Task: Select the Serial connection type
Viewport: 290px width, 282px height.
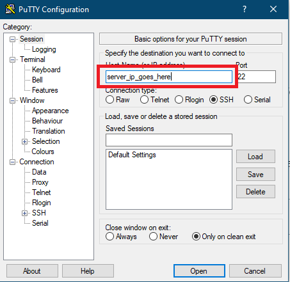Action: [248, 100]
